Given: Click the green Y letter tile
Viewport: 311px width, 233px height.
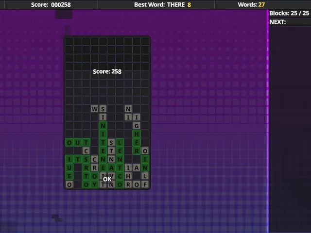Looking at the screenshot, I should 95,184.
